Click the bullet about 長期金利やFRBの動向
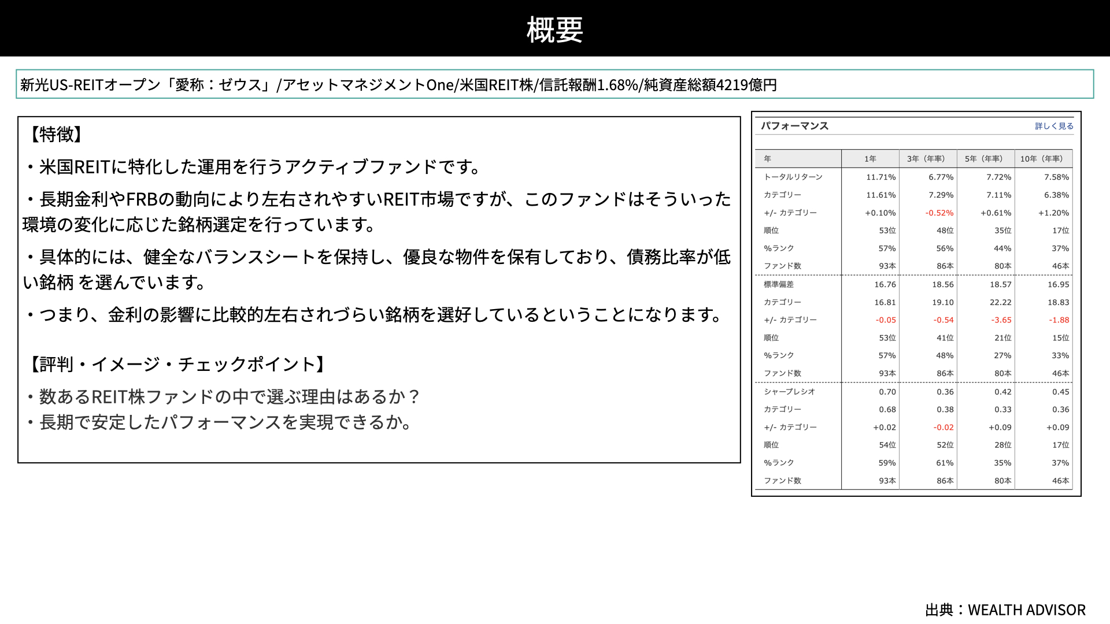Image resolution: width=1110 pixels, height=624 pixels. [x=377, y=211]
